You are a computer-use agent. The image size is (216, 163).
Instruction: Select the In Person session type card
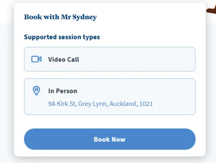pyautogui.click(x=109, y=96)
